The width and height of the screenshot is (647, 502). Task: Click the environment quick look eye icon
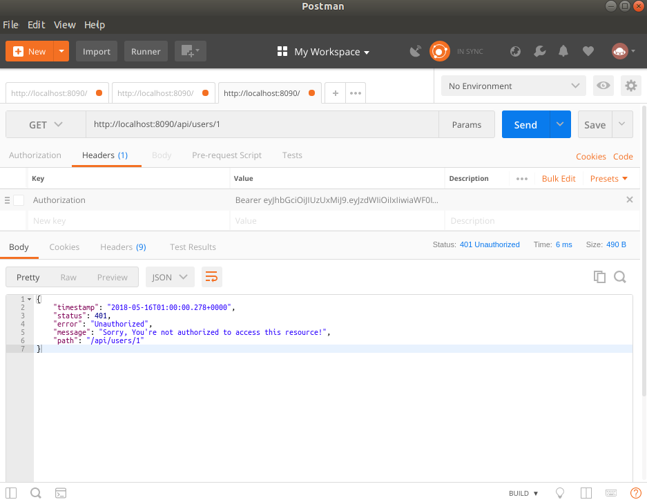click(603, 86)
